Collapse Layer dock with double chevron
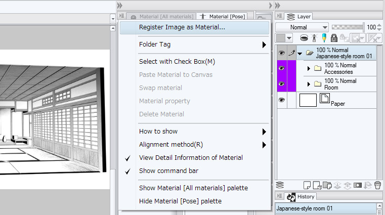 click(x=277, y=6)
